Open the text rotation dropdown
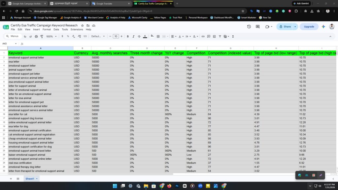 (195, 36)
